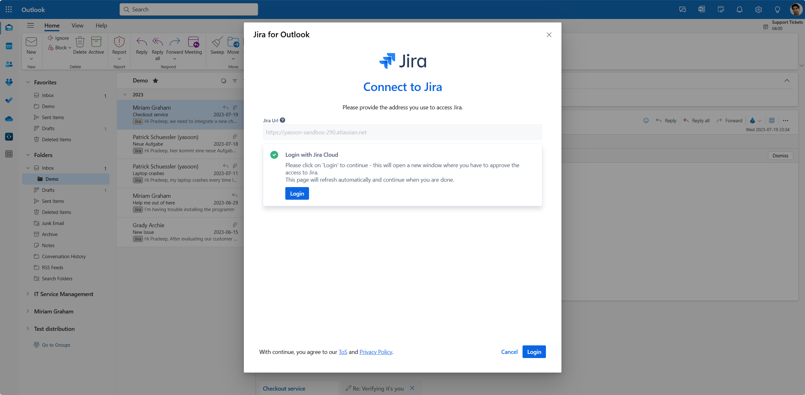The image size is (805, 395).
Task: Open the People app in sidebar
Action: 9,64
